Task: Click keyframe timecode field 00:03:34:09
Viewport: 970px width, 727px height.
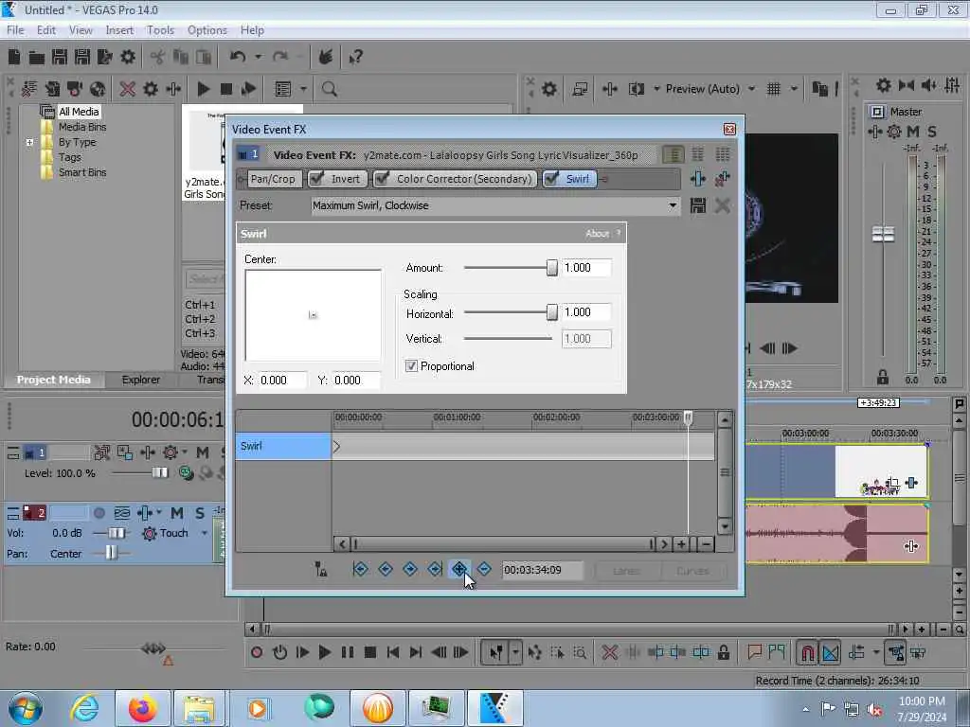Action: coord(542,570)
